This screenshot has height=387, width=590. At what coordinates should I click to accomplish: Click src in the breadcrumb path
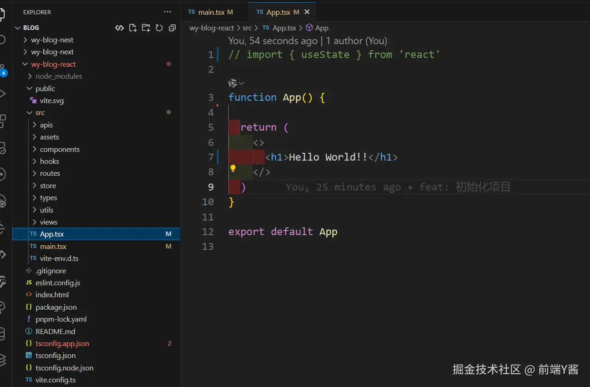[247, 28]
